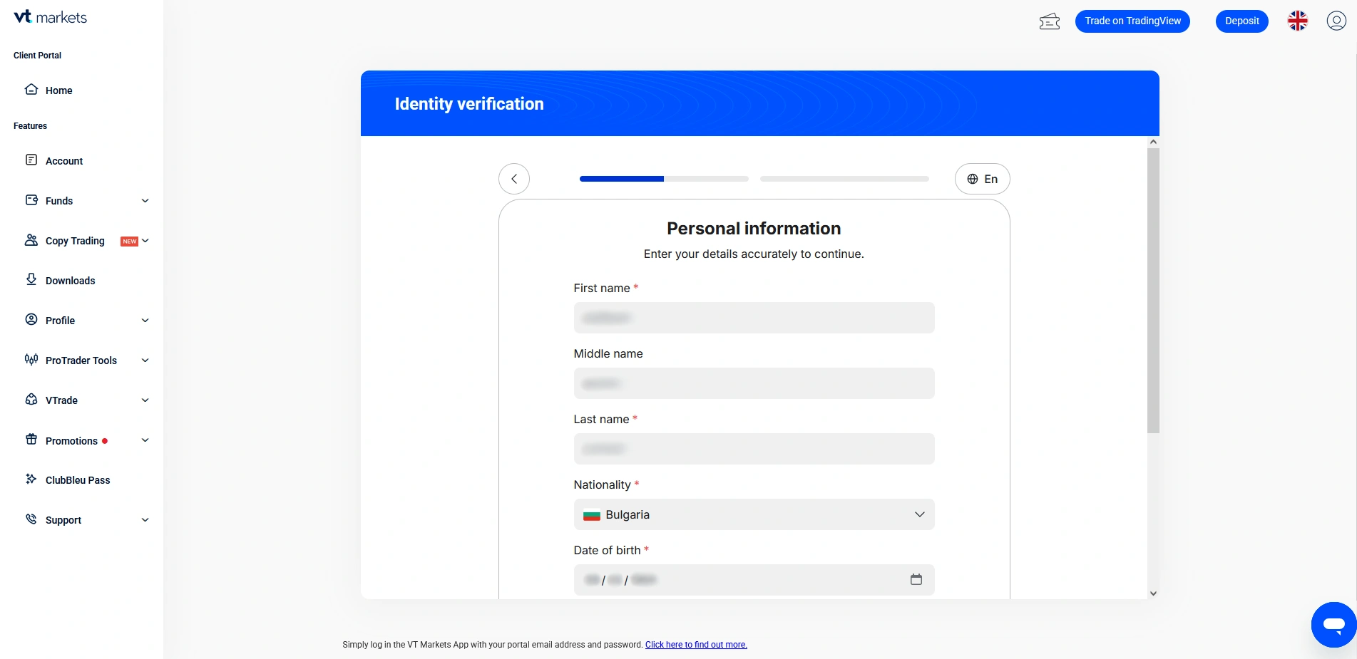Open the Nationality dropdown showing Bulgaria
Screen dimensions: 1357x659
[754, 514]
